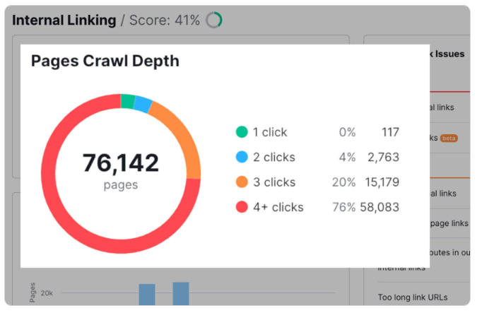477x313 pixels.
Task: Click the 20% percentage value
Action: [x=343, y=182]
